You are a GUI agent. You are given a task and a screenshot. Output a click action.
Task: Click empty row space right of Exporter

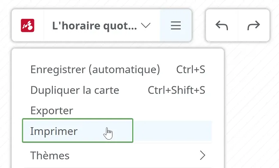pyautogui.click(x=143, y=110)
